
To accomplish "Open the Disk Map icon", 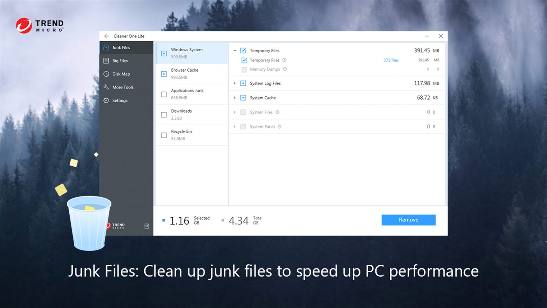I will tap(106, 74).
